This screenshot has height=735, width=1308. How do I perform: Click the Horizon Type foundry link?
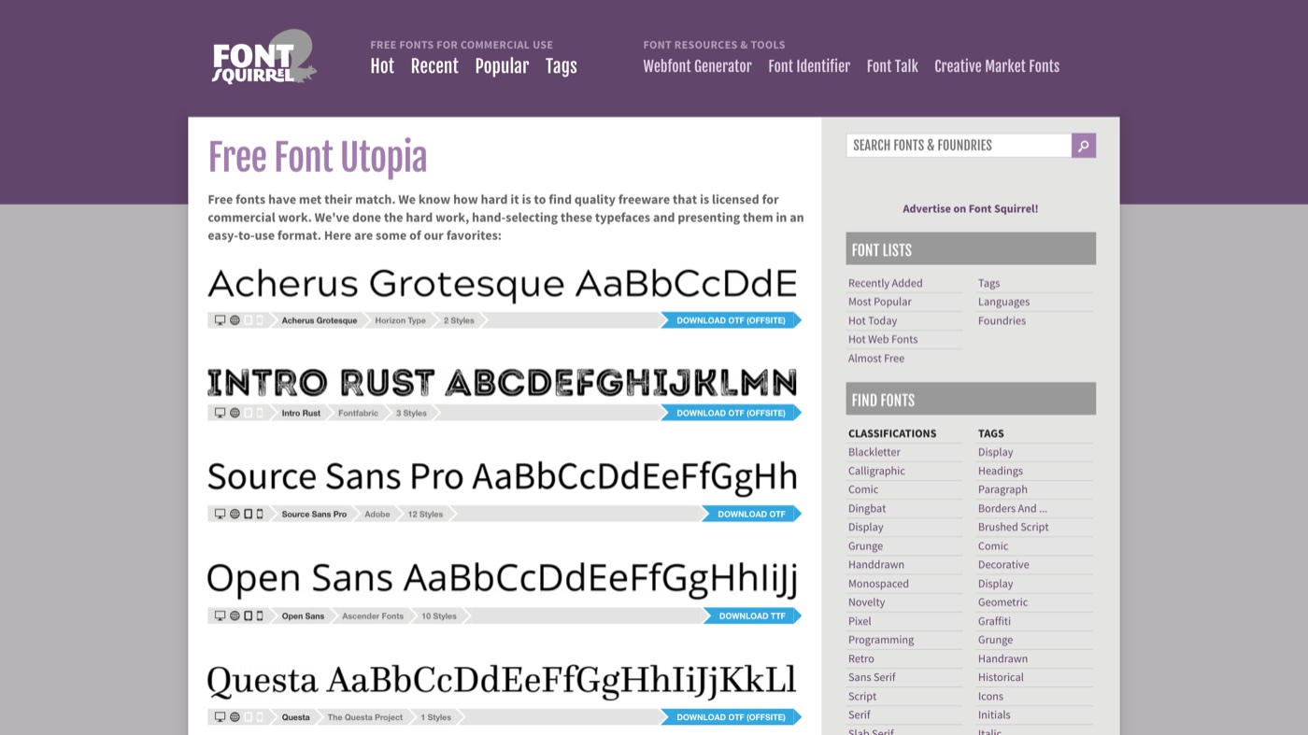(x=400, y=320)
